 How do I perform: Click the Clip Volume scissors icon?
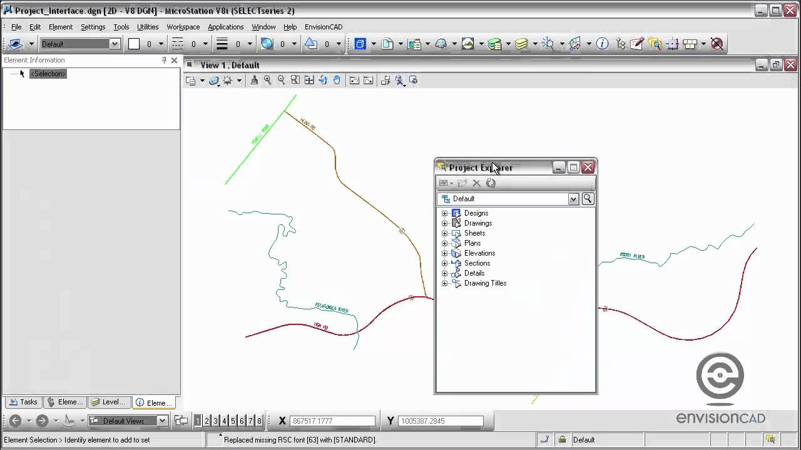(x=399, y=80)
